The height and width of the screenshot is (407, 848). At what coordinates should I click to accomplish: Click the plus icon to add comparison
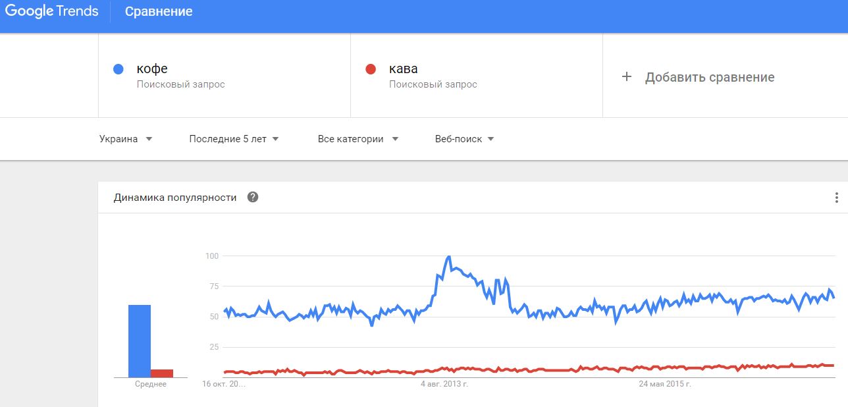[x=627, y=77]
